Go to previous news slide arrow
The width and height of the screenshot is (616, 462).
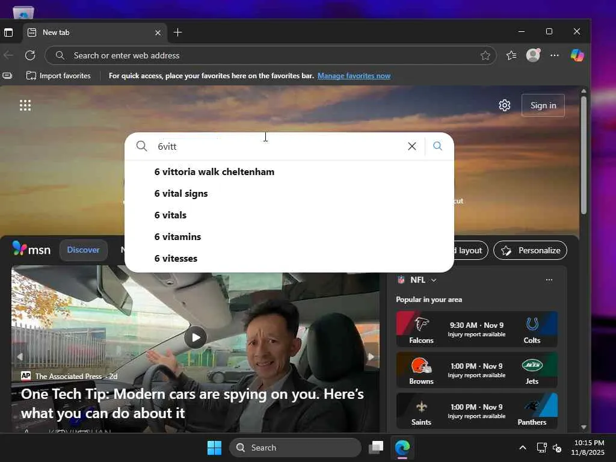click(x=20, y=357)
